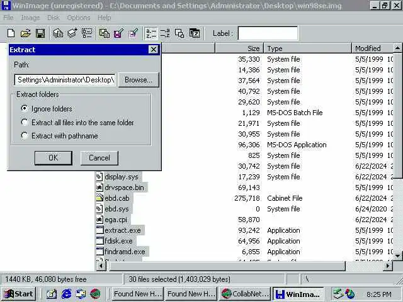Click the findramd.exe application icon
Viewport: 403px width, 302px height.
[x=99, y=252]
